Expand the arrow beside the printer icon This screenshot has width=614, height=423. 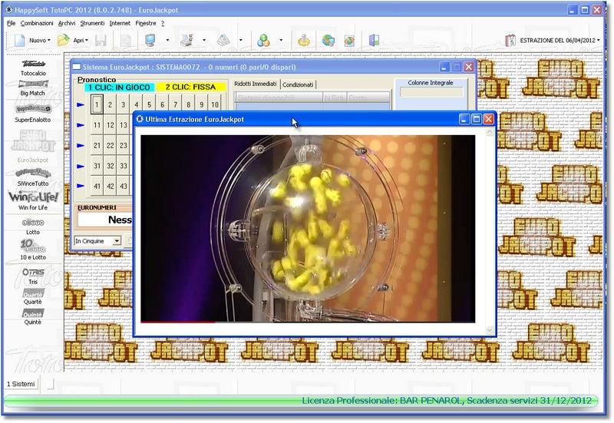click(x=204, y=41)
